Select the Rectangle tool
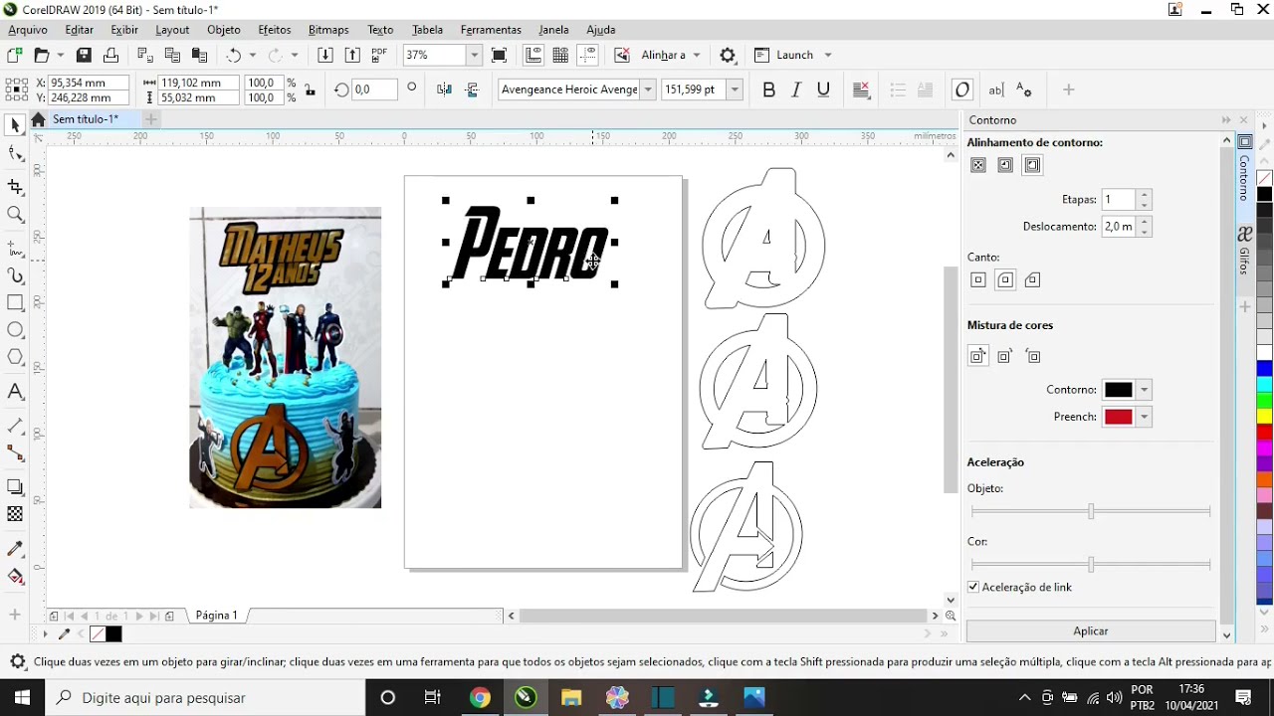 click(x=15, y=303)
